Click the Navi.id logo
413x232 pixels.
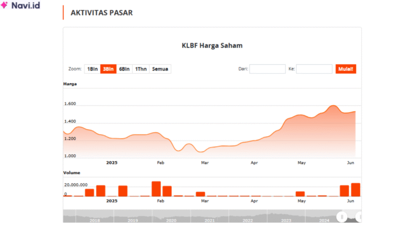click(20, 5)
